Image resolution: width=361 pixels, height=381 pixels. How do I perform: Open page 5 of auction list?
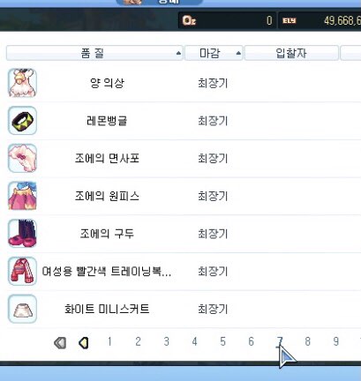click(223, 341)
